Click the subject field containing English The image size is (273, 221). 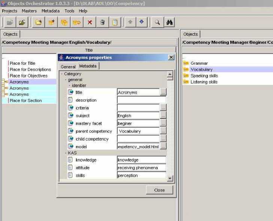pyautogui.click(x=138, y=116)
